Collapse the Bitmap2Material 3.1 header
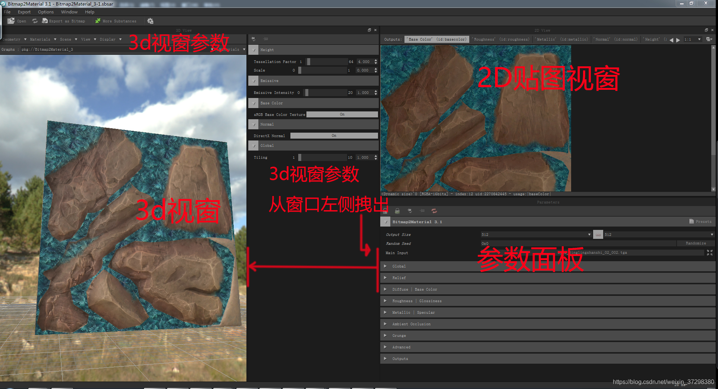This screenshot has width=718, height=389. click(385, 222)
